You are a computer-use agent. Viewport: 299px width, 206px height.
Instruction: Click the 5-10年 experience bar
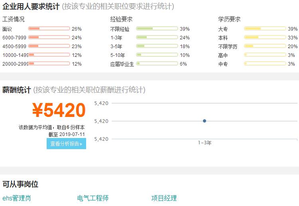157,55
